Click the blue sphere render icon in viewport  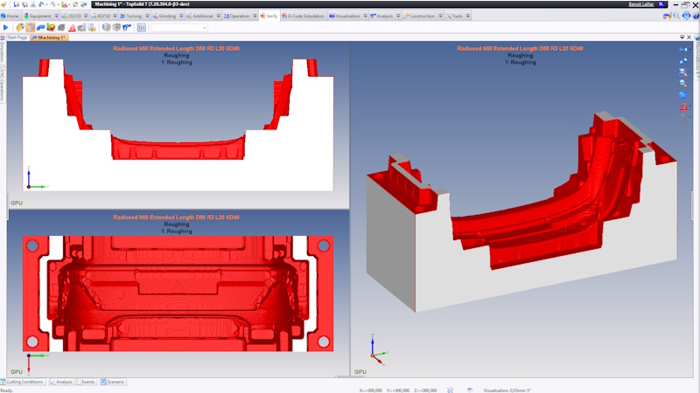pos(683,94)
